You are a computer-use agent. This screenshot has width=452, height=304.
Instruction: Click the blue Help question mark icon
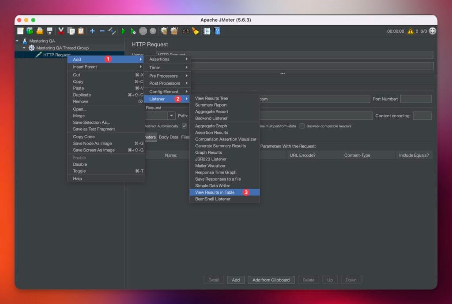(217, 31)
